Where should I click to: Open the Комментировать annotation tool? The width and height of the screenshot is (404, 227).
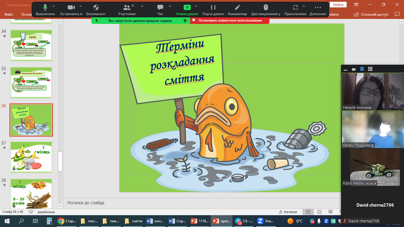[x=237, y=10]
